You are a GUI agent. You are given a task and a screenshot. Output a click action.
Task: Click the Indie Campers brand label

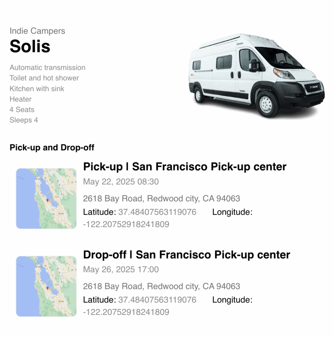[37, 31]
